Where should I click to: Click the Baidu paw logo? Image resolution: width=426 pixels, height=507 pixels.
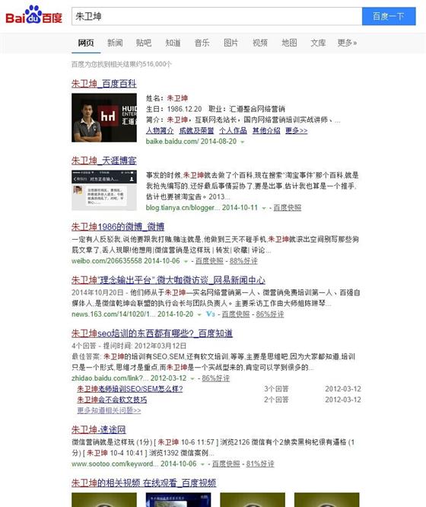click(33, 14)
